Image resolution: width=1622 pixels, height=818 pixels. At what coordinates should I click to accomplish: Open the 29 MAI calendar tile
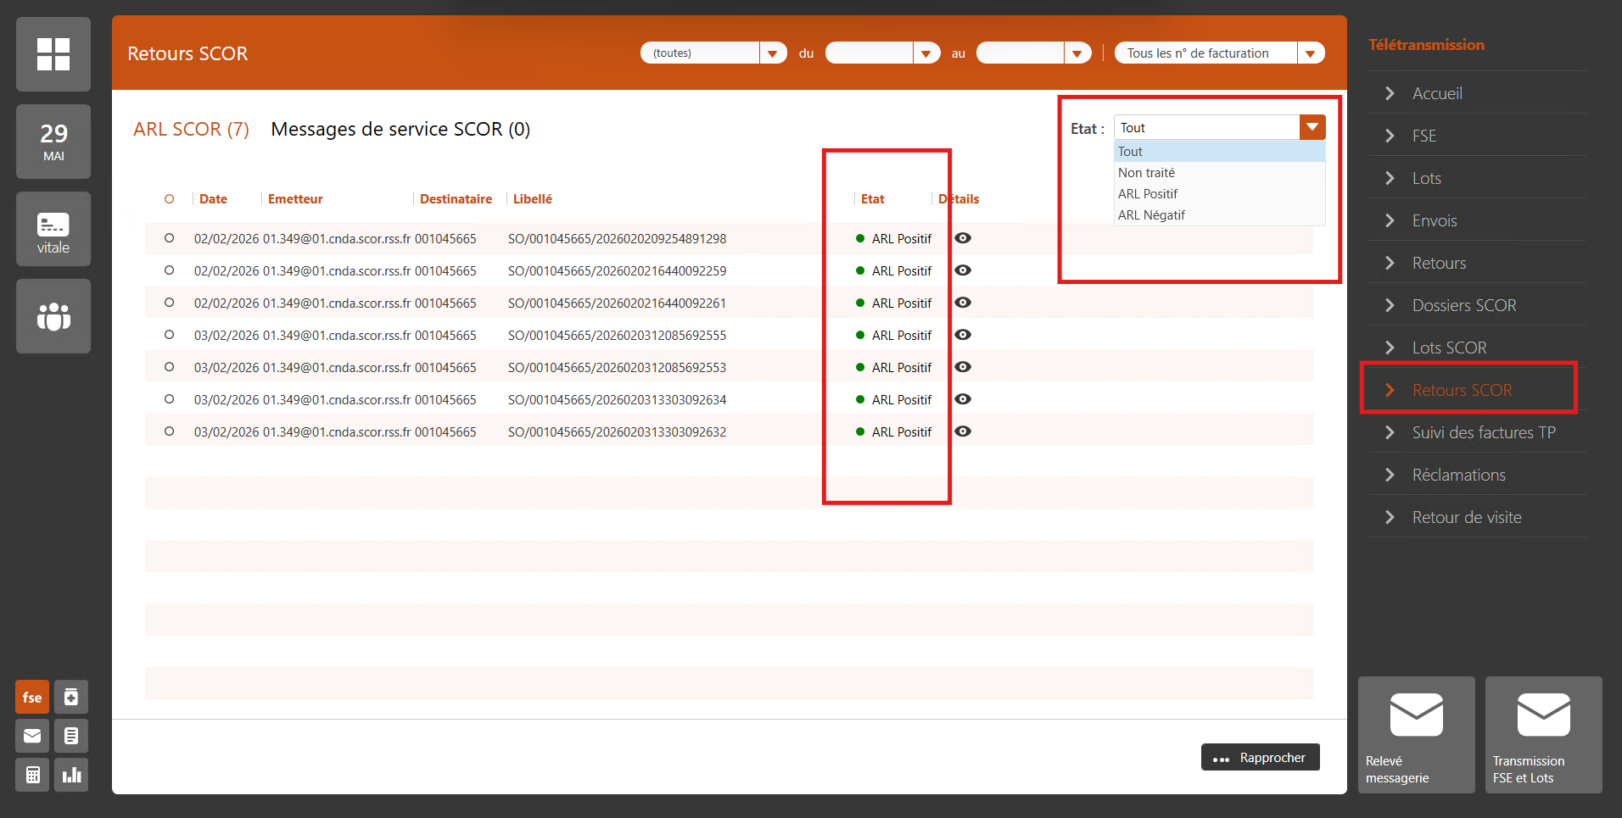(53, 142)
